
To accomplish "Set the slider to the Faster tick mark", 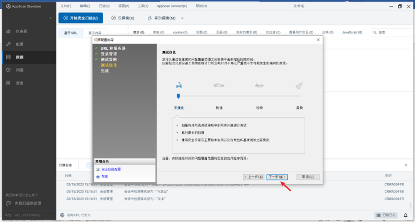I will click(259, 99).
